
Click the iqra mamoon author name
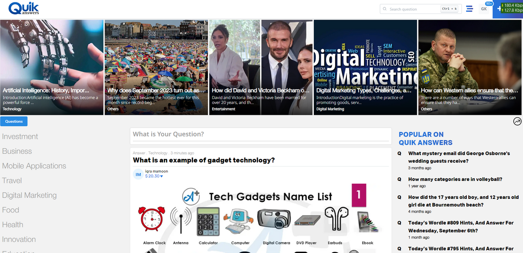156,171
